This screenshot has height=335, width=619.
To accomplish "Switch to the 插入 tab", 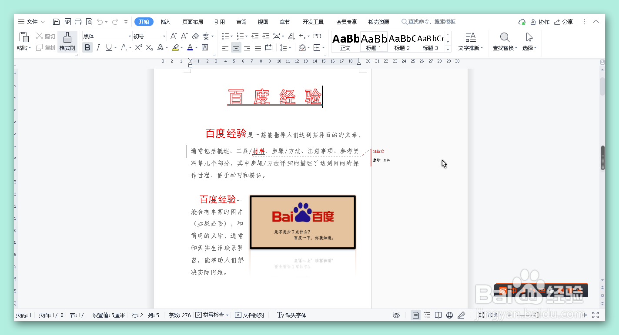I will pyautogui.click(x=166, y=22).
